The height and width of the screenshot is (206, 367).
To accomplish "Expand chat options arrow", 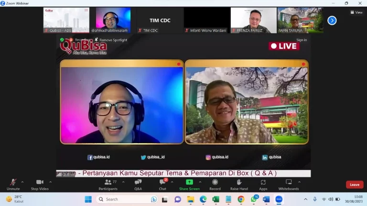I will (x=172, y=182).
